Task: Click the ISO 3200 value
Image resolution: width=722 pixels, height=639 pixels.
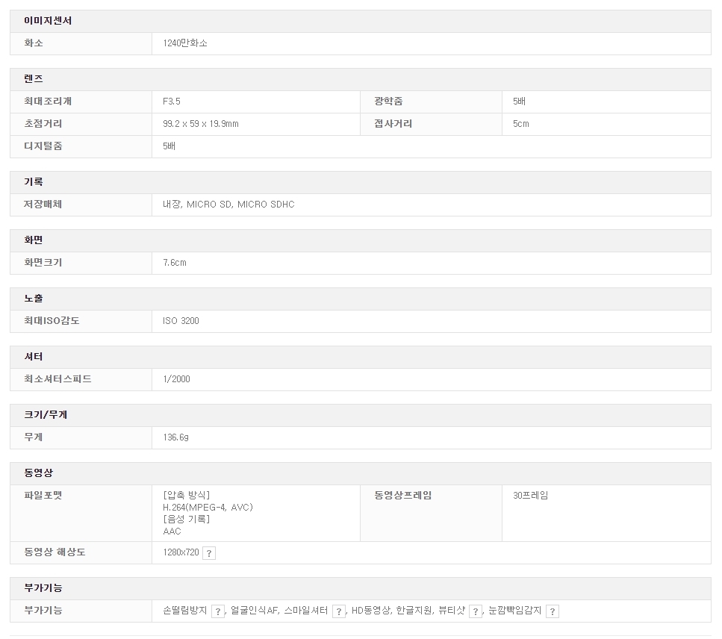Action: click(181, 321)
